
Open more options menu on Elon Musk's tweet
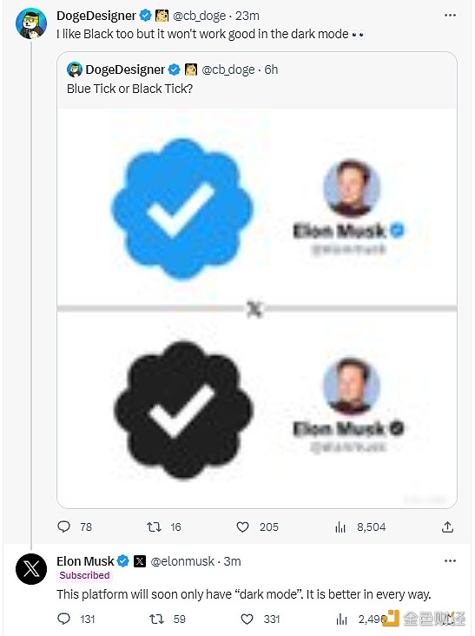[450, 561]
